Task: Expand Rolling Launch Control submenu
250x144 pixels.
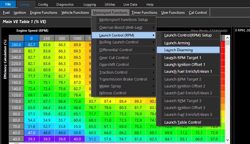Action: click(124, 42)
